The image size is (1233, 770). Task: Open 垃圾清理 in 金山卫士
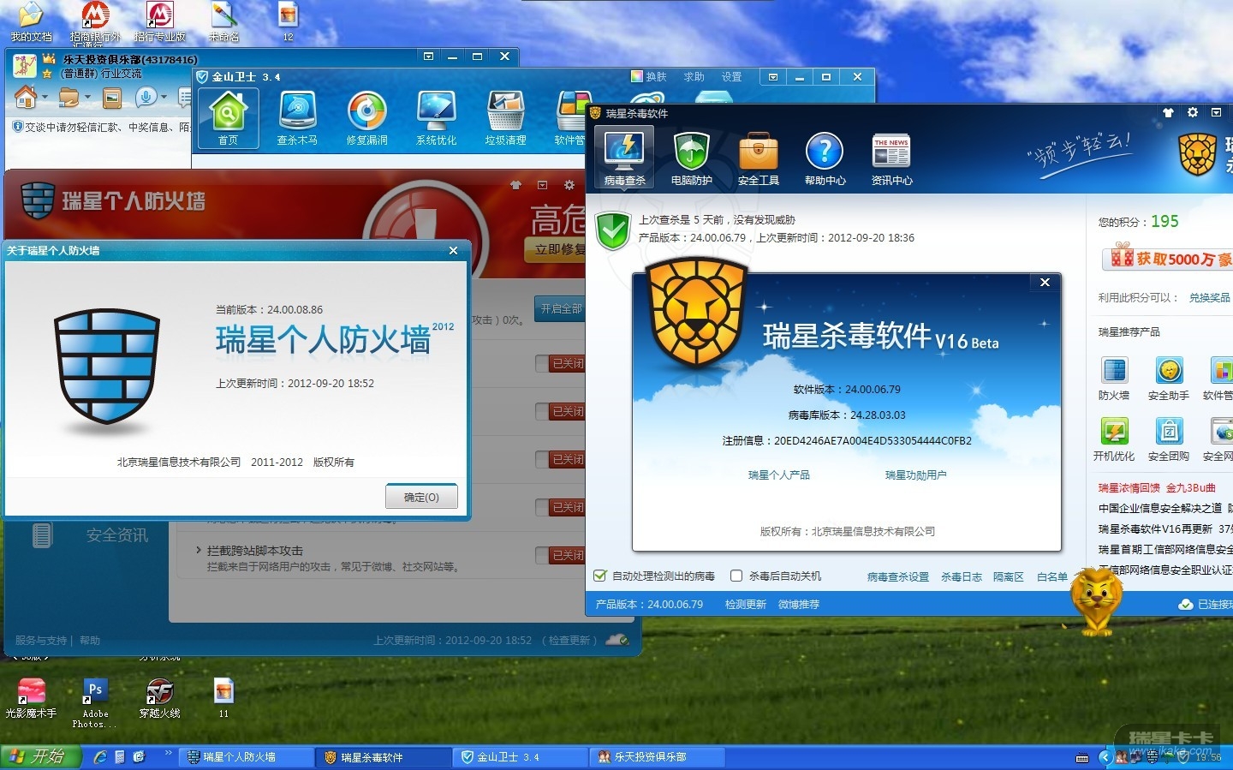coord(505,118)
